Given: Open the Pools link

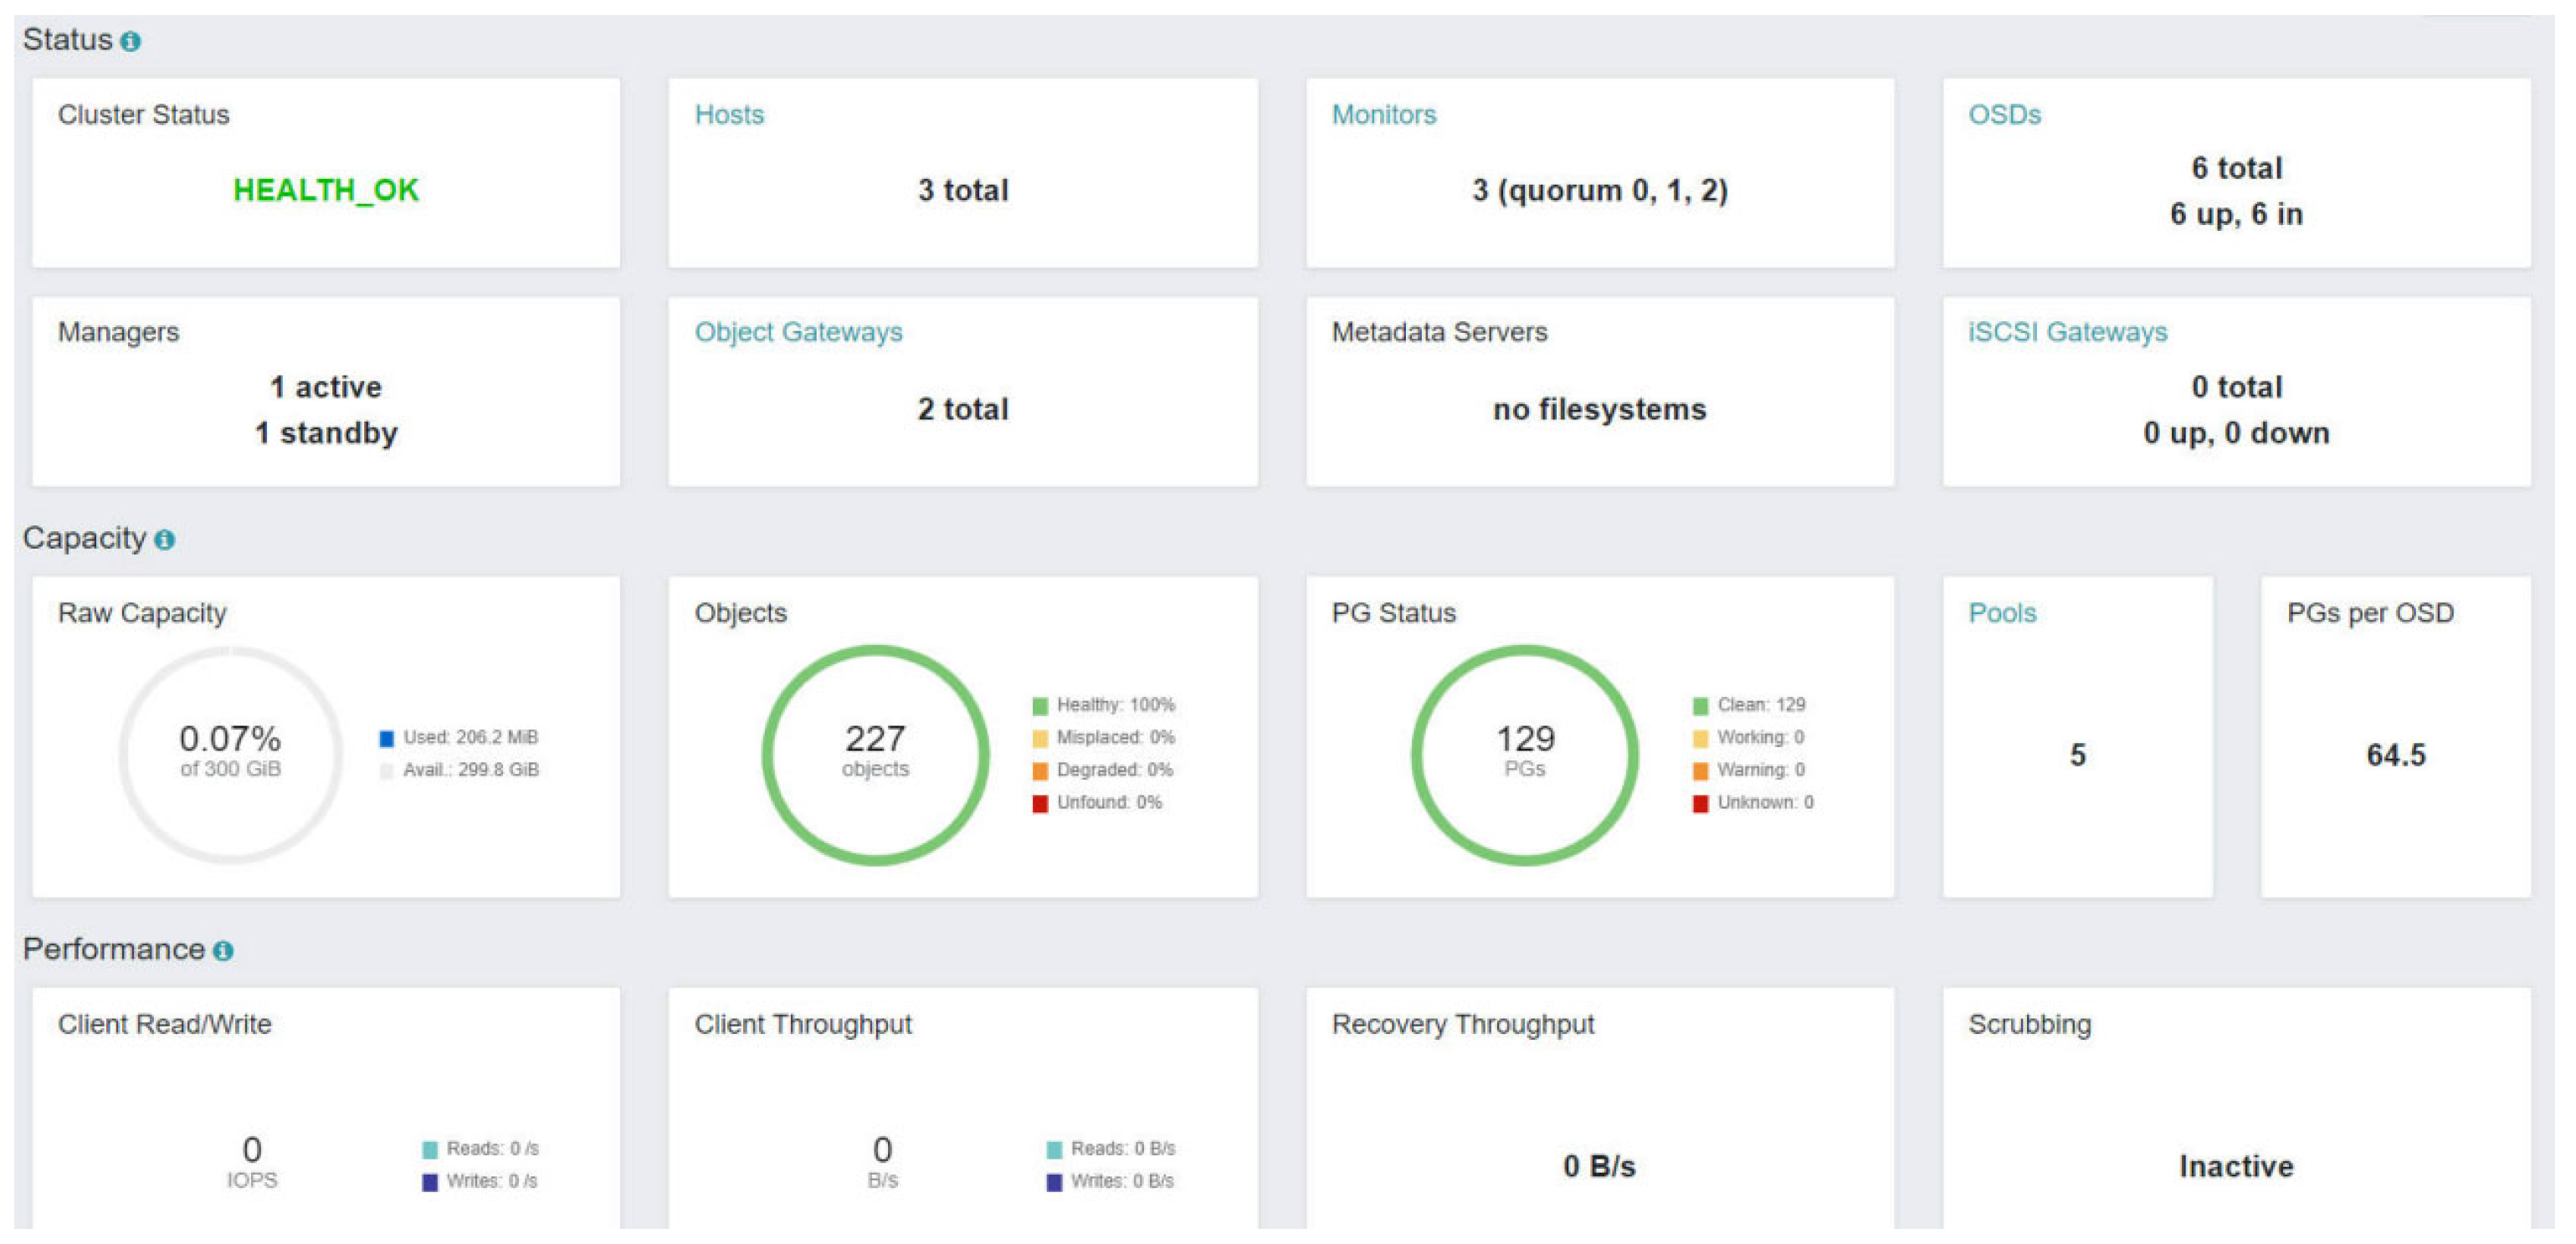Looking at the screenshot, I should pos(2001,613).
